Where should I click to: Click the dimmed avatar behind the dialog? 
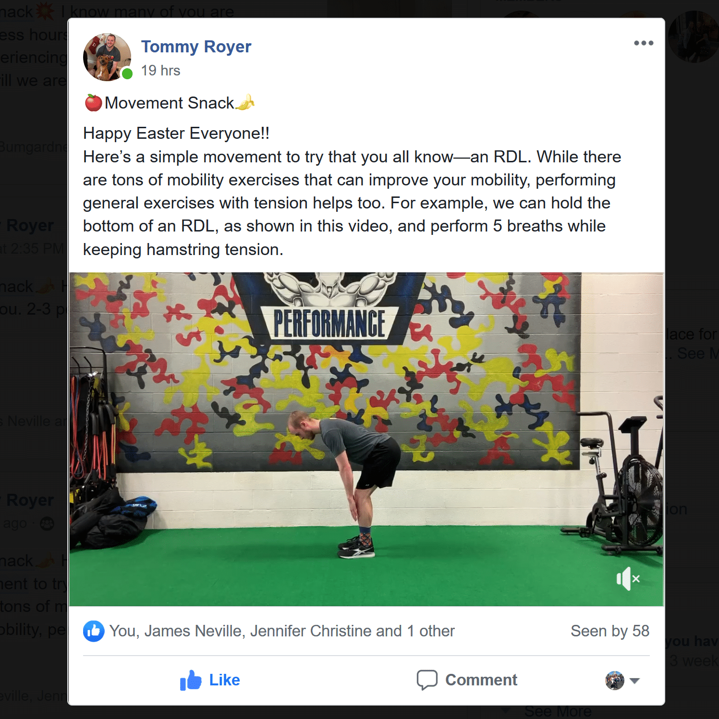(x=693, y=37)
